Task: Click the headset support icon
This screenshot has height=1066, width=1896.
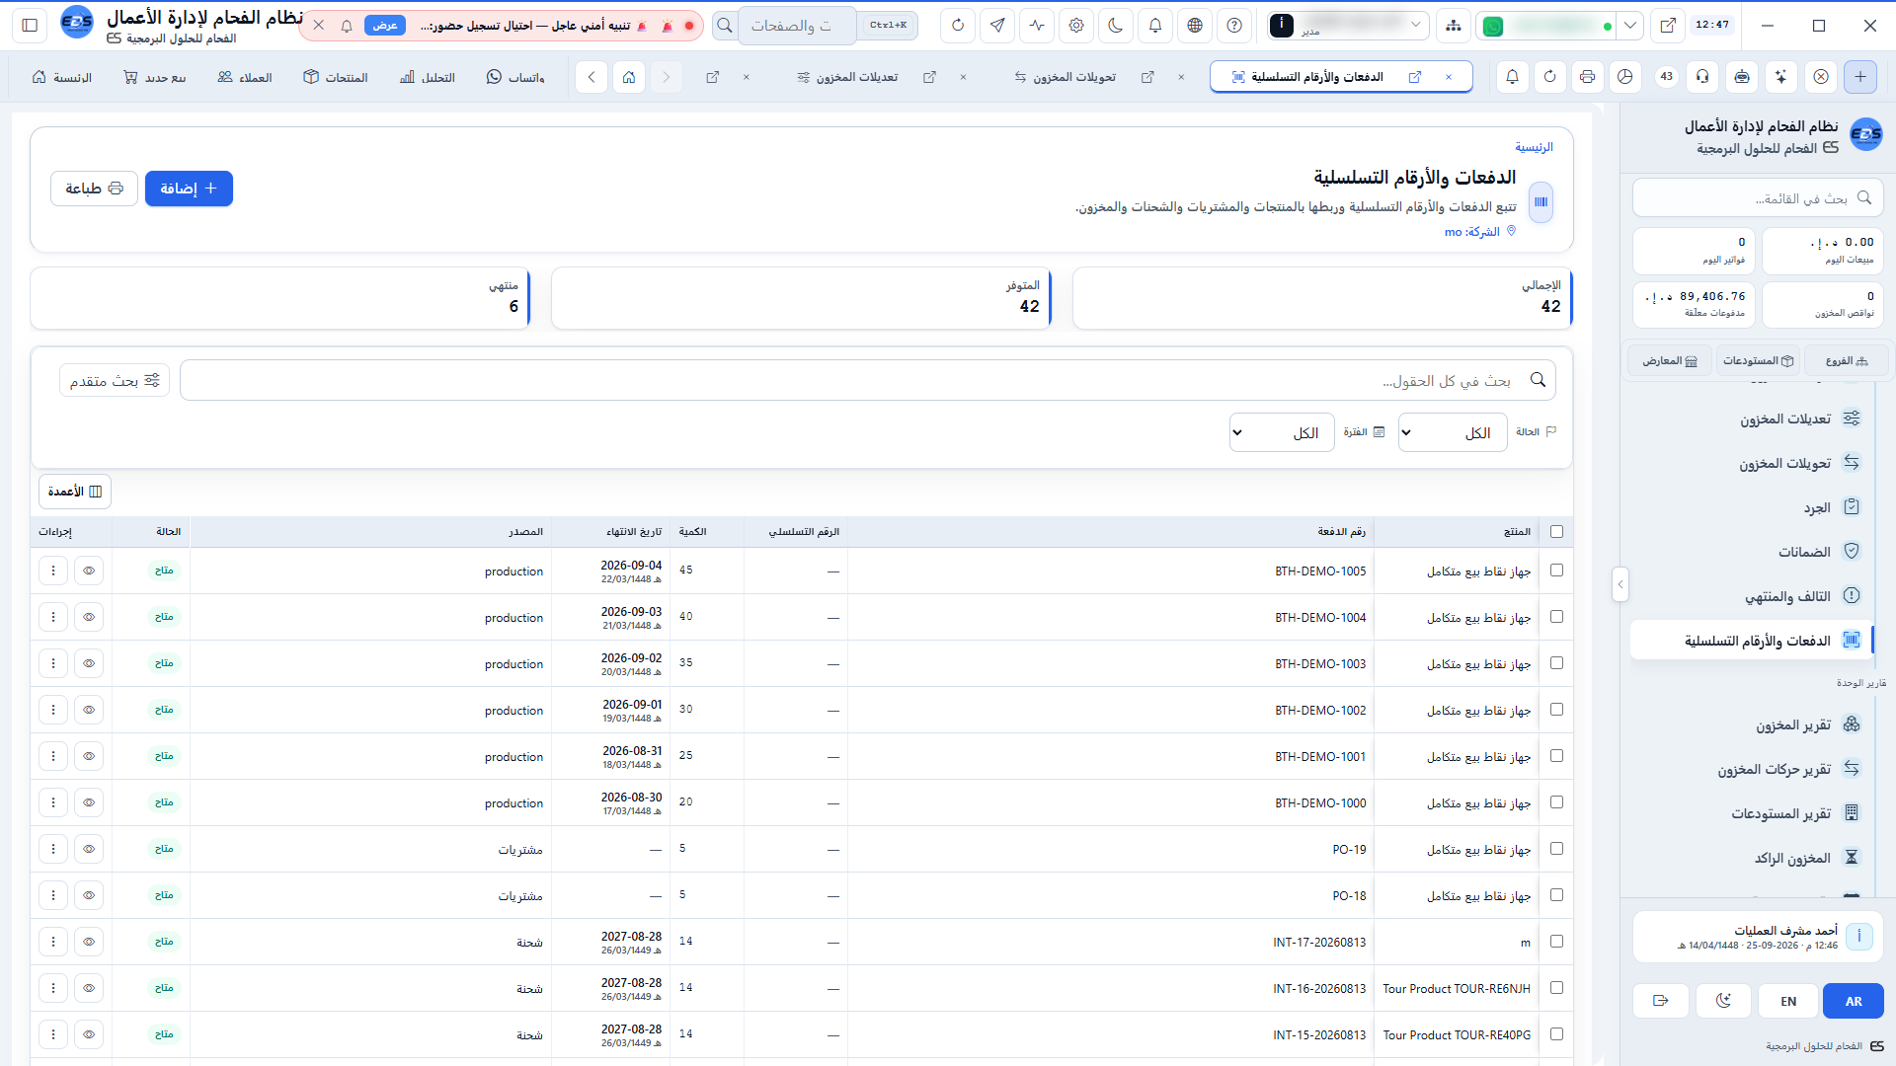Action: click(1702, 77)
